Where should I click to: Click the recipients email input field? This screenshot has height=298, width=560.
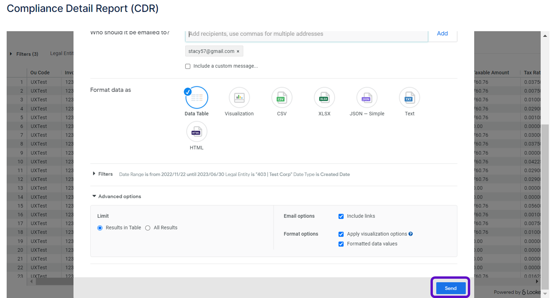(306, 34)
